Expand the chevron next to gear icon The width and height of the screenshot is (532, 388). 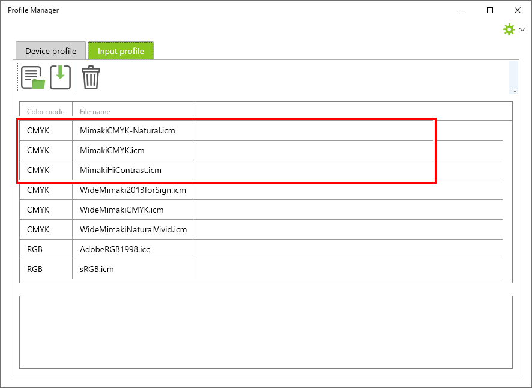click(x=522, y=29)
